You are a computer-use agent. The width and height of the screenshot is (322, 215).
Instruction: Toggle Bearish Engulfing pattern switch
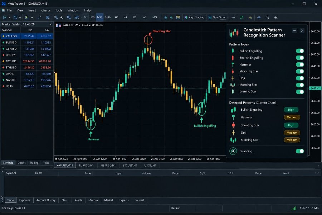300,58
